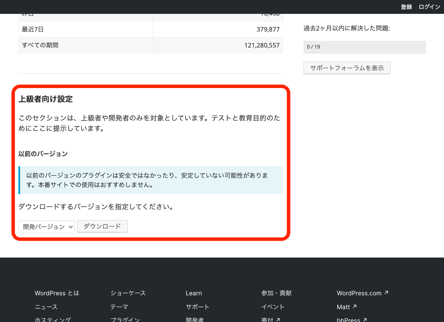The image size is (444, 322).
Task: Open the 登録 link in top bar
Action: pos(406,7)
